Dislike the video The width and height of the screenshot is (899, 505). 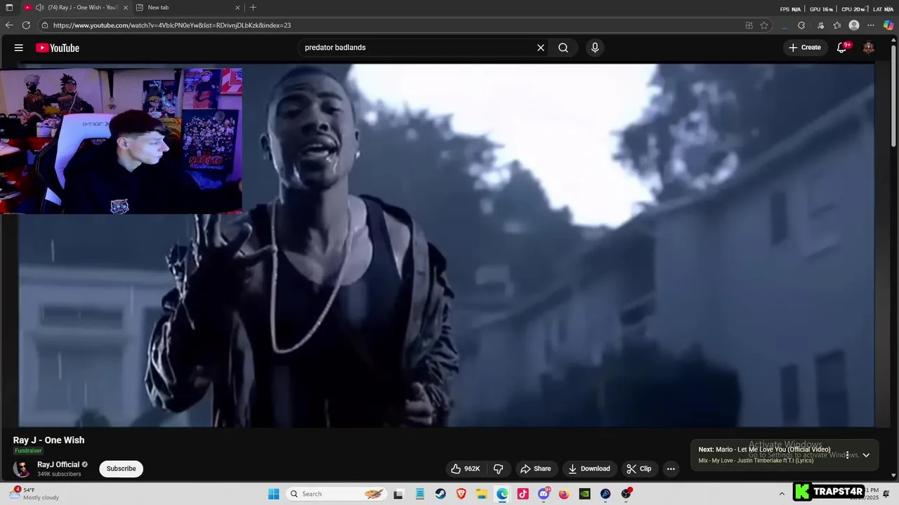[x=499, y=469]
